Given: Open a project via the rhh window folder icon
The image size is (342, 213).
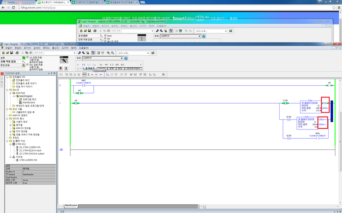Looking at the screenshot, I should [7, 53].
